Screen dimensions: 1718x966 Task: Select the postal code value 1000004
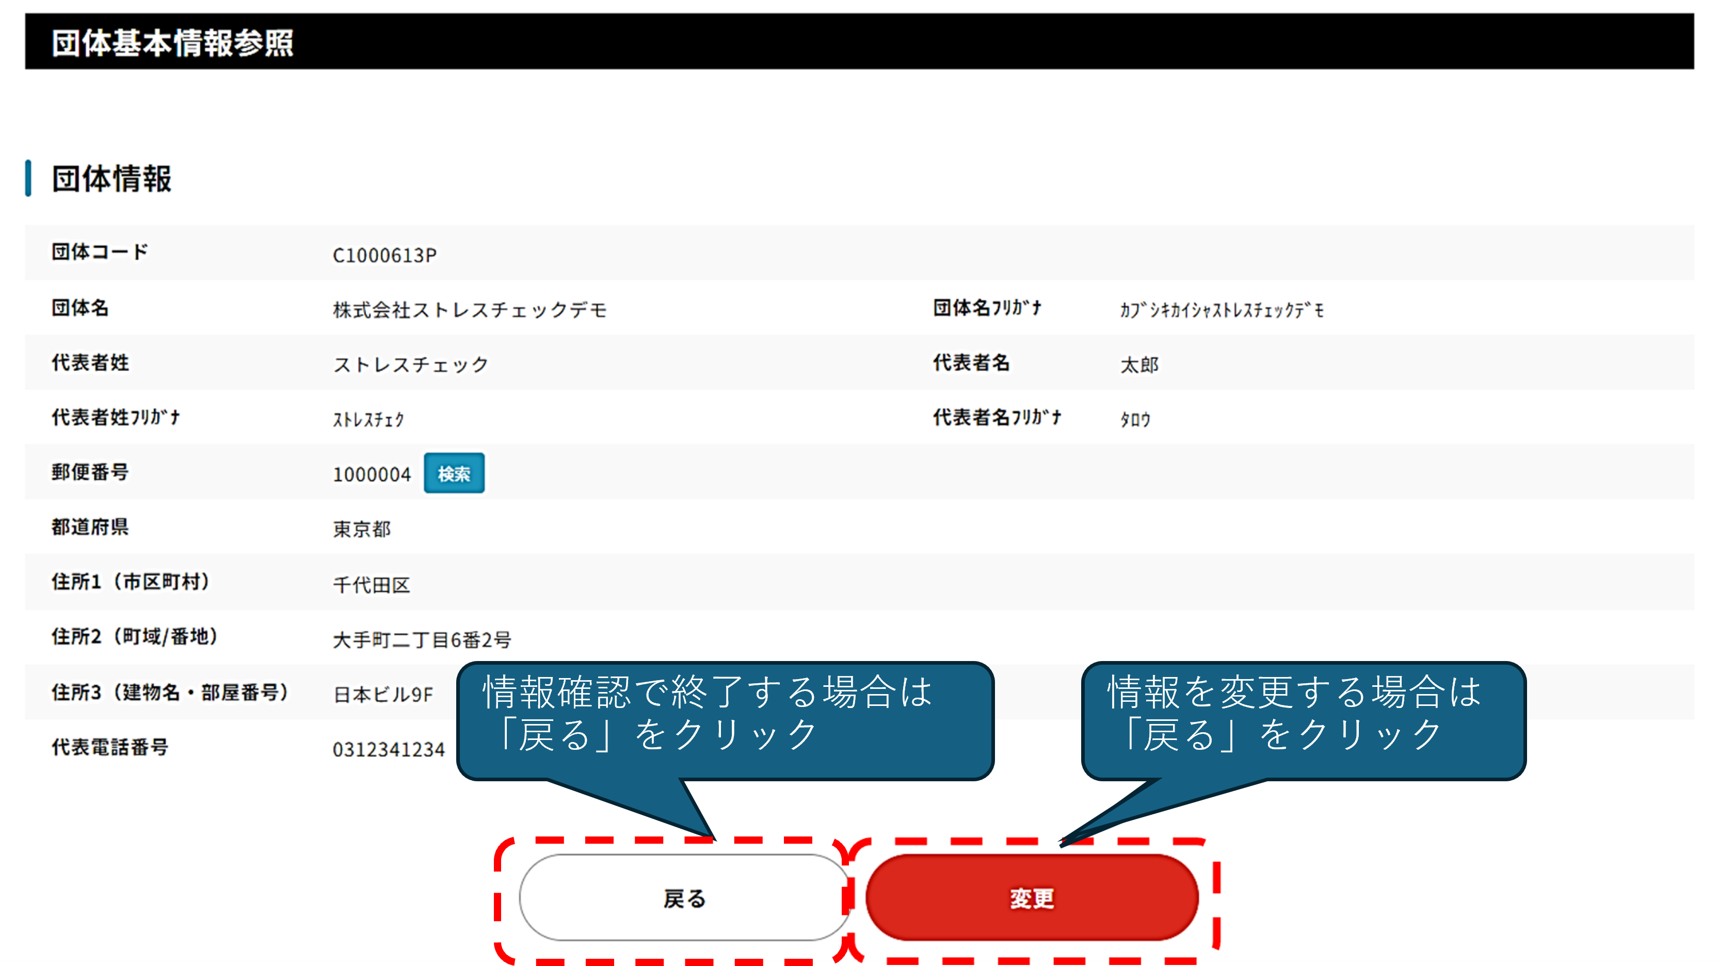(x=372, y=475)
